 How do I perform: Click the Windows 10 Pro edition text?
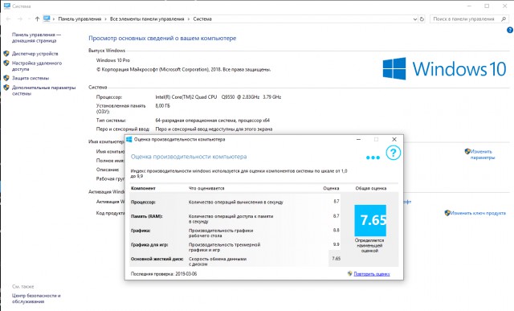click(x=112, y=60)
